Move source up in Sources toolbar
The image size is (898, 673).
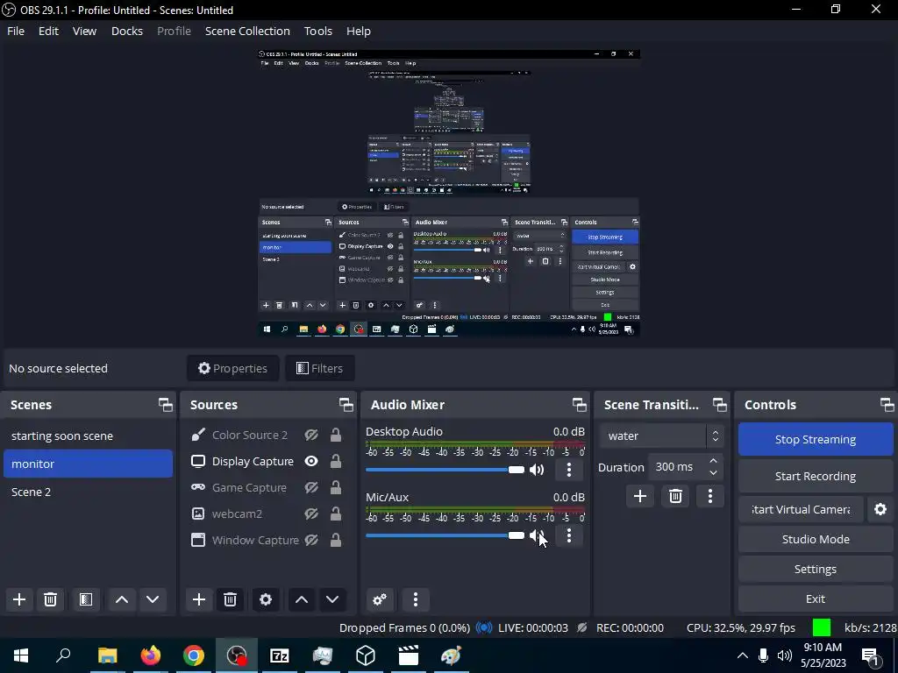coord(302,599)
